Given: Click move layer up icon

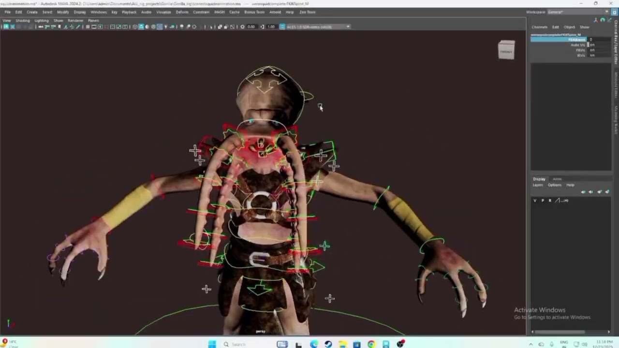Looking at the screenshot, I should click(583, 192).
